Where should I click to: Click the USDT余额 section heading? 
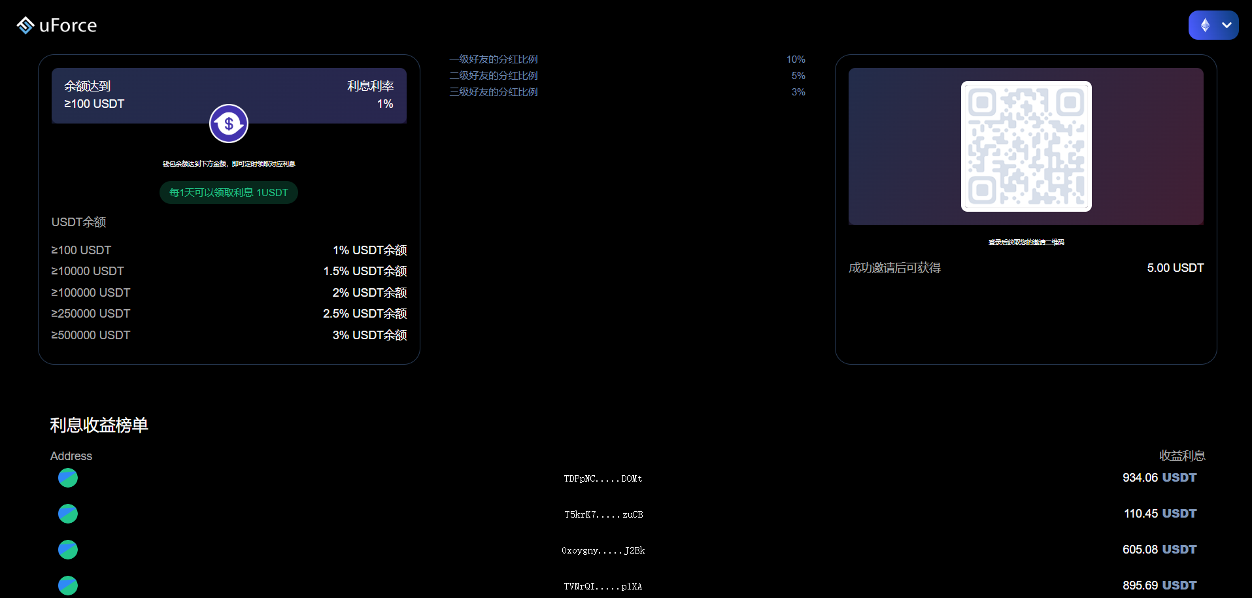tap(78, 222)
